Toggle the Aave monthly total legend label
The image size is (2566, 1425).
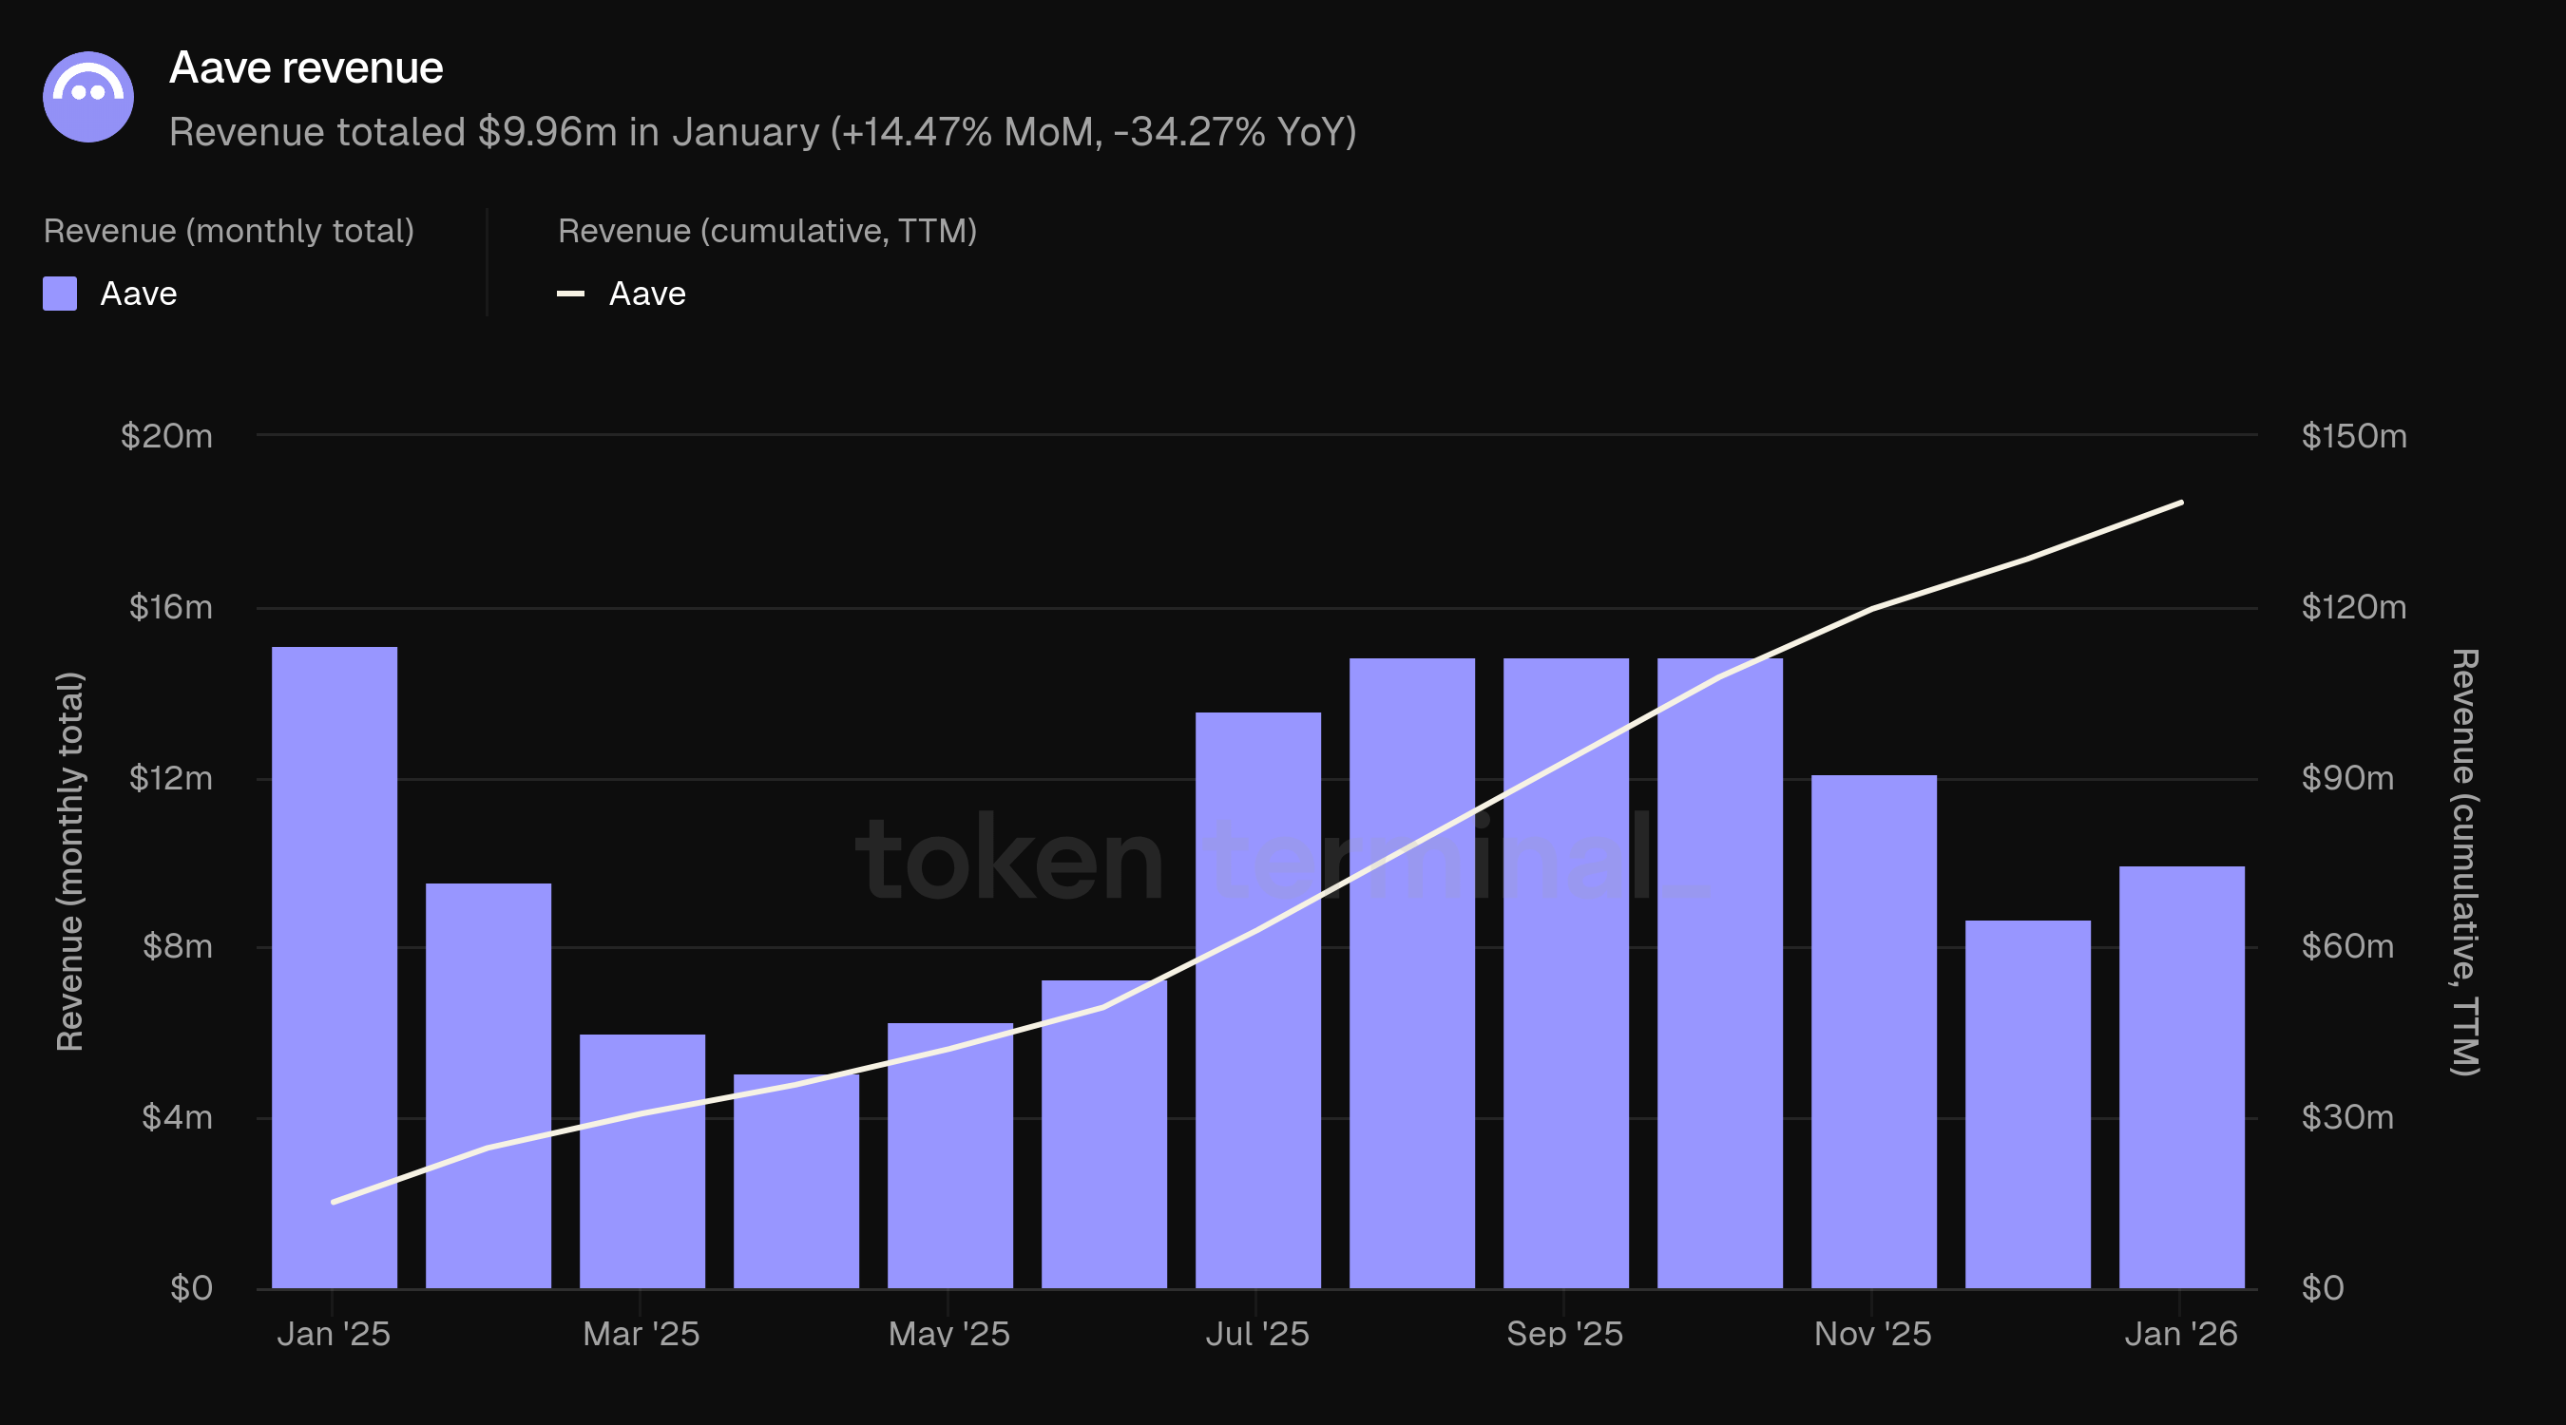[139, 294]
